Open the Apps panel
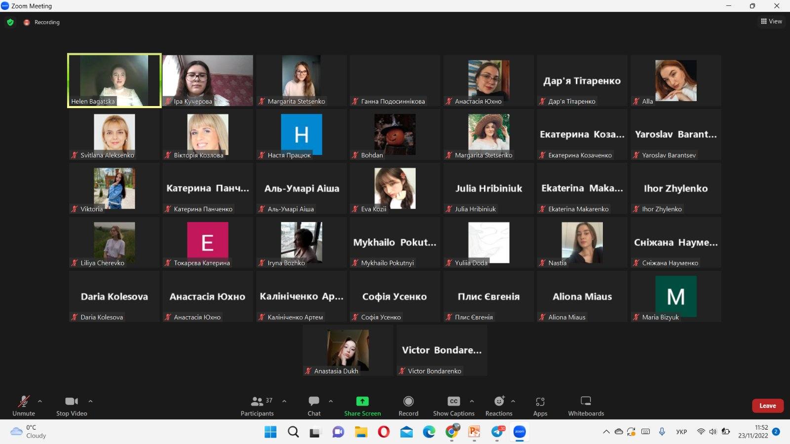The image size is (790, 444). [x=540, y=406]
